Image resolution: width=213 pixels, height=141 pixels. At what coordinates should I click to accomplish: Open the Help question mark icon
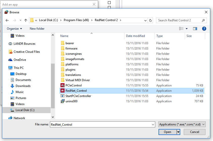pyautogui.click(x=204, y=29)
